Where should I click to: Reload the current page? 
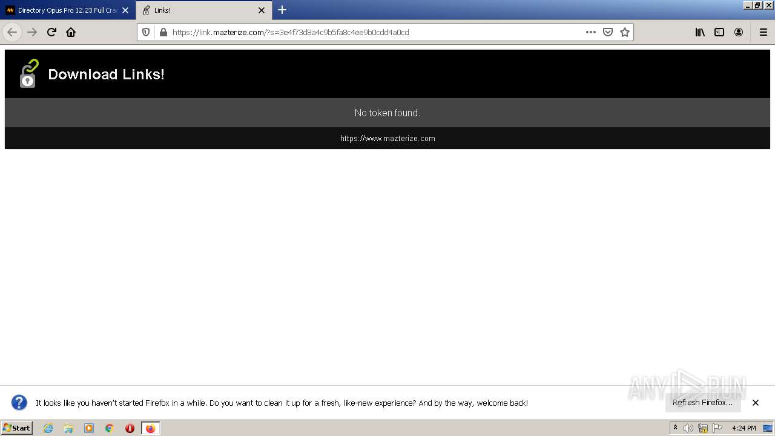point(51,32)
